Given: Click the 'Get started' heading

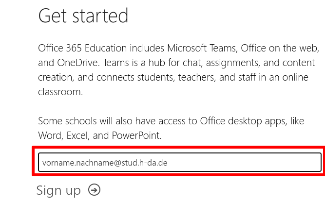Looking at the screenshot, I should click(83, 16).
